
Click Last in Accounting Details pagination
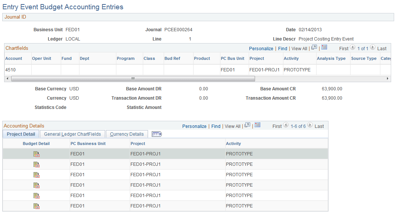[x=319, y=126]
